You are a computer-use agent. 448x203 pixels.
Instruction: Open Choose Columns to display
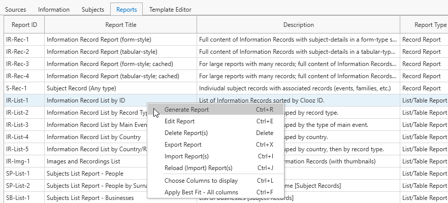[x=201, y=181]
